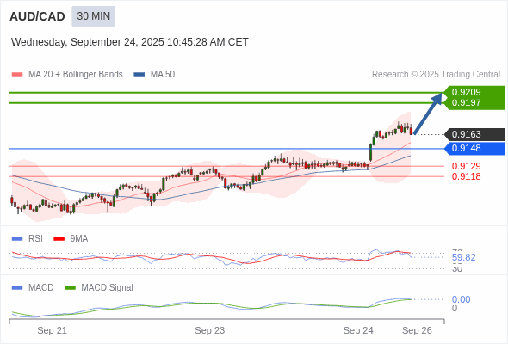Click the blue 0.9148 pivot label
The height and width of the screenshot is (344, 508).
click(475, 148)
